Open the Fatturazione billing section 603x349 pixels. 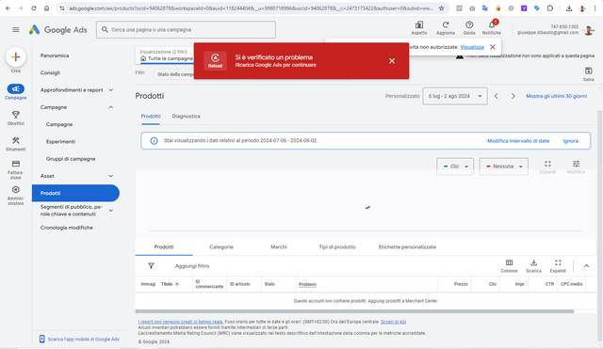coord(16,164)
